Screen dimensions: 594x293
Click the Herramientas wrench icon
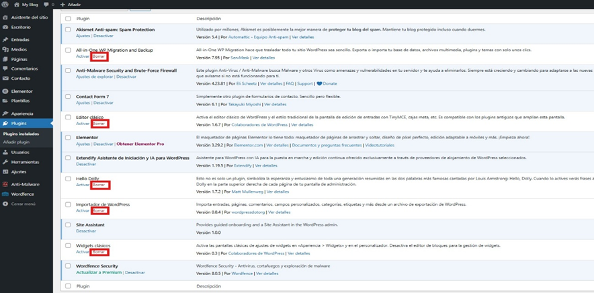tap(5, 162)
